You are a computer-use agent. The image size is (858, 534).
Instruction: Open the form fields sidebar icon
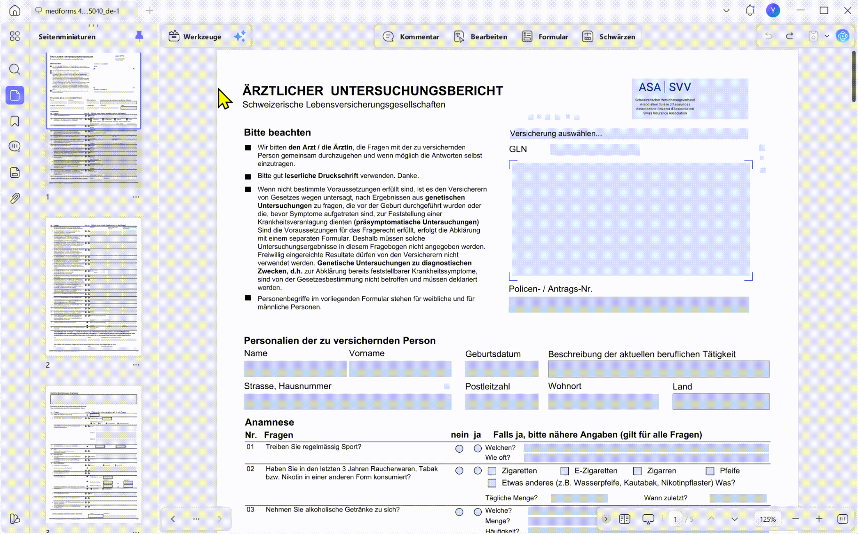click(15, 173)
